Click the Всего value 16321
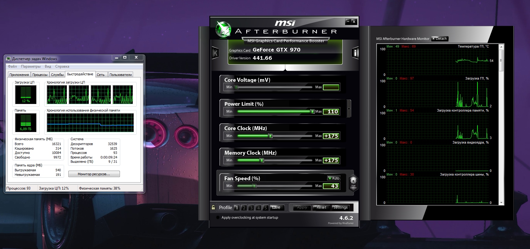530x249 pixels. tap(56, 144)
